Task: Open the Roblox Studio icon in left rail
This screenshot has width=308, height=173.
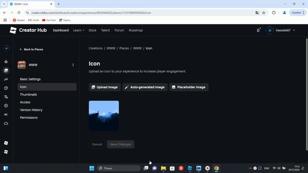Action: pyautogui.click(x=6, y=143)
